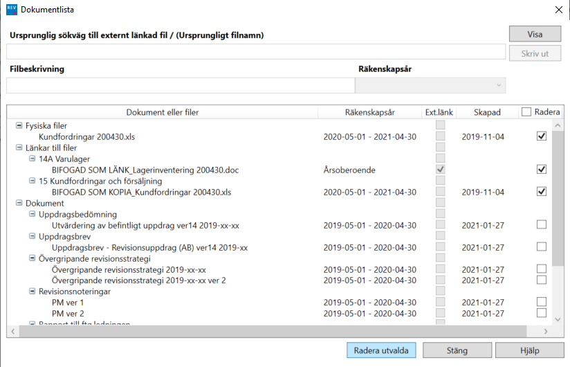Click the vertical scrollbar down arrow
The width and height of the screenshot is (570, 367).
pos(558,319)
